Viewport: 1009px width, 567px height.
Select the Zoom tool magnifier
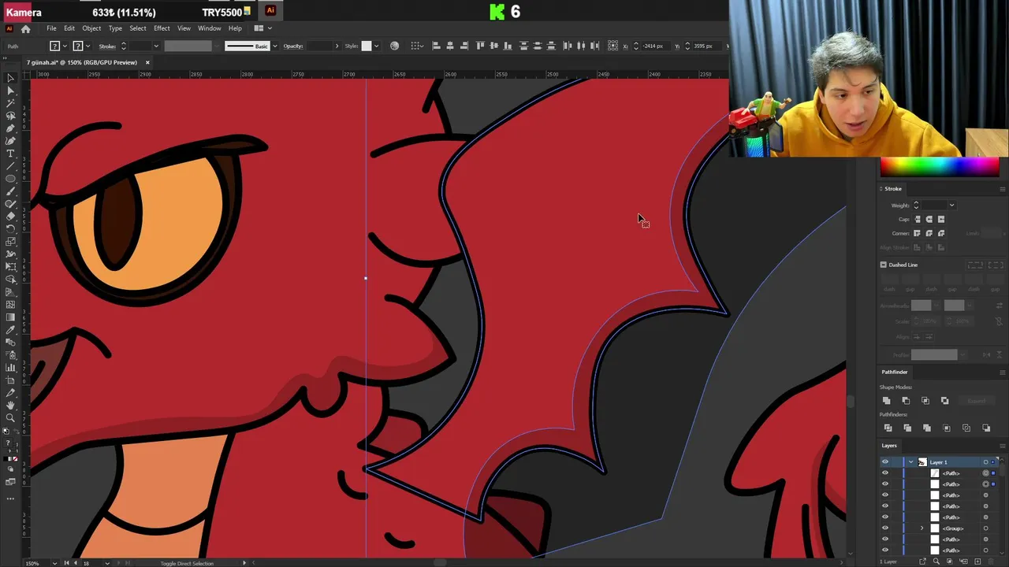[10, 418]
